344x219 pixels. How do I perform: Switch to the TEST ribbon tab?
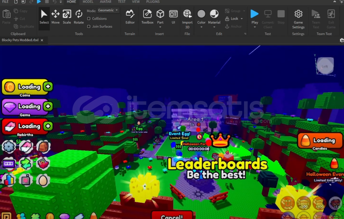[x=122, y=2]
